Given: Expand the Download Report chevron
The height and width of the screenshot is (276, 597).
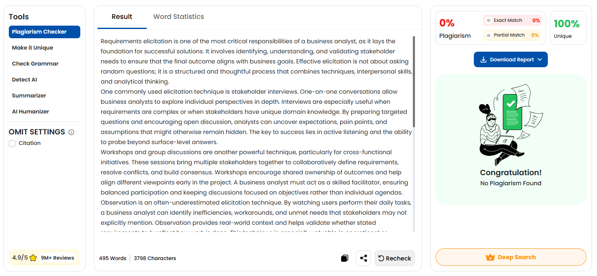Looking at the screenshot, I should click(x=540, y=60).
